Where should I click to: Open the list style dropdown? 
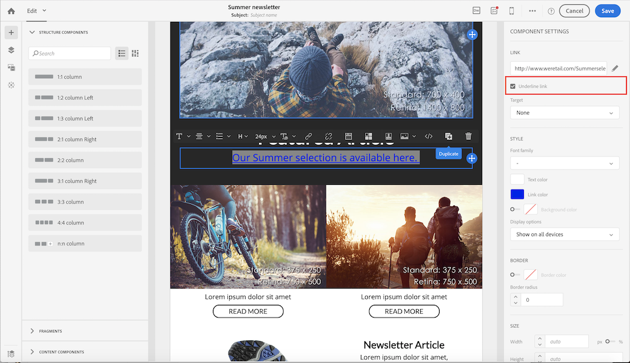[223, 136]
